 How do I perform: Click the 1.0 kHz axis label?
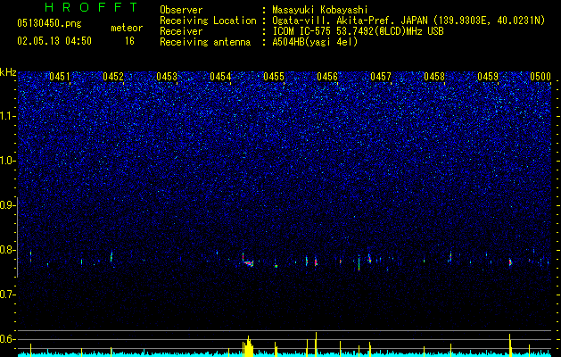tap(8, 161)
